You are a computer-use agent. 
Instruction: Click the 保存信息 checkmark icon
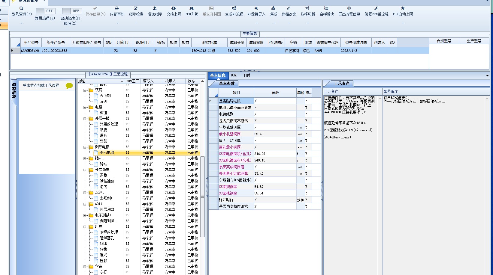click(x=95, y=8)
